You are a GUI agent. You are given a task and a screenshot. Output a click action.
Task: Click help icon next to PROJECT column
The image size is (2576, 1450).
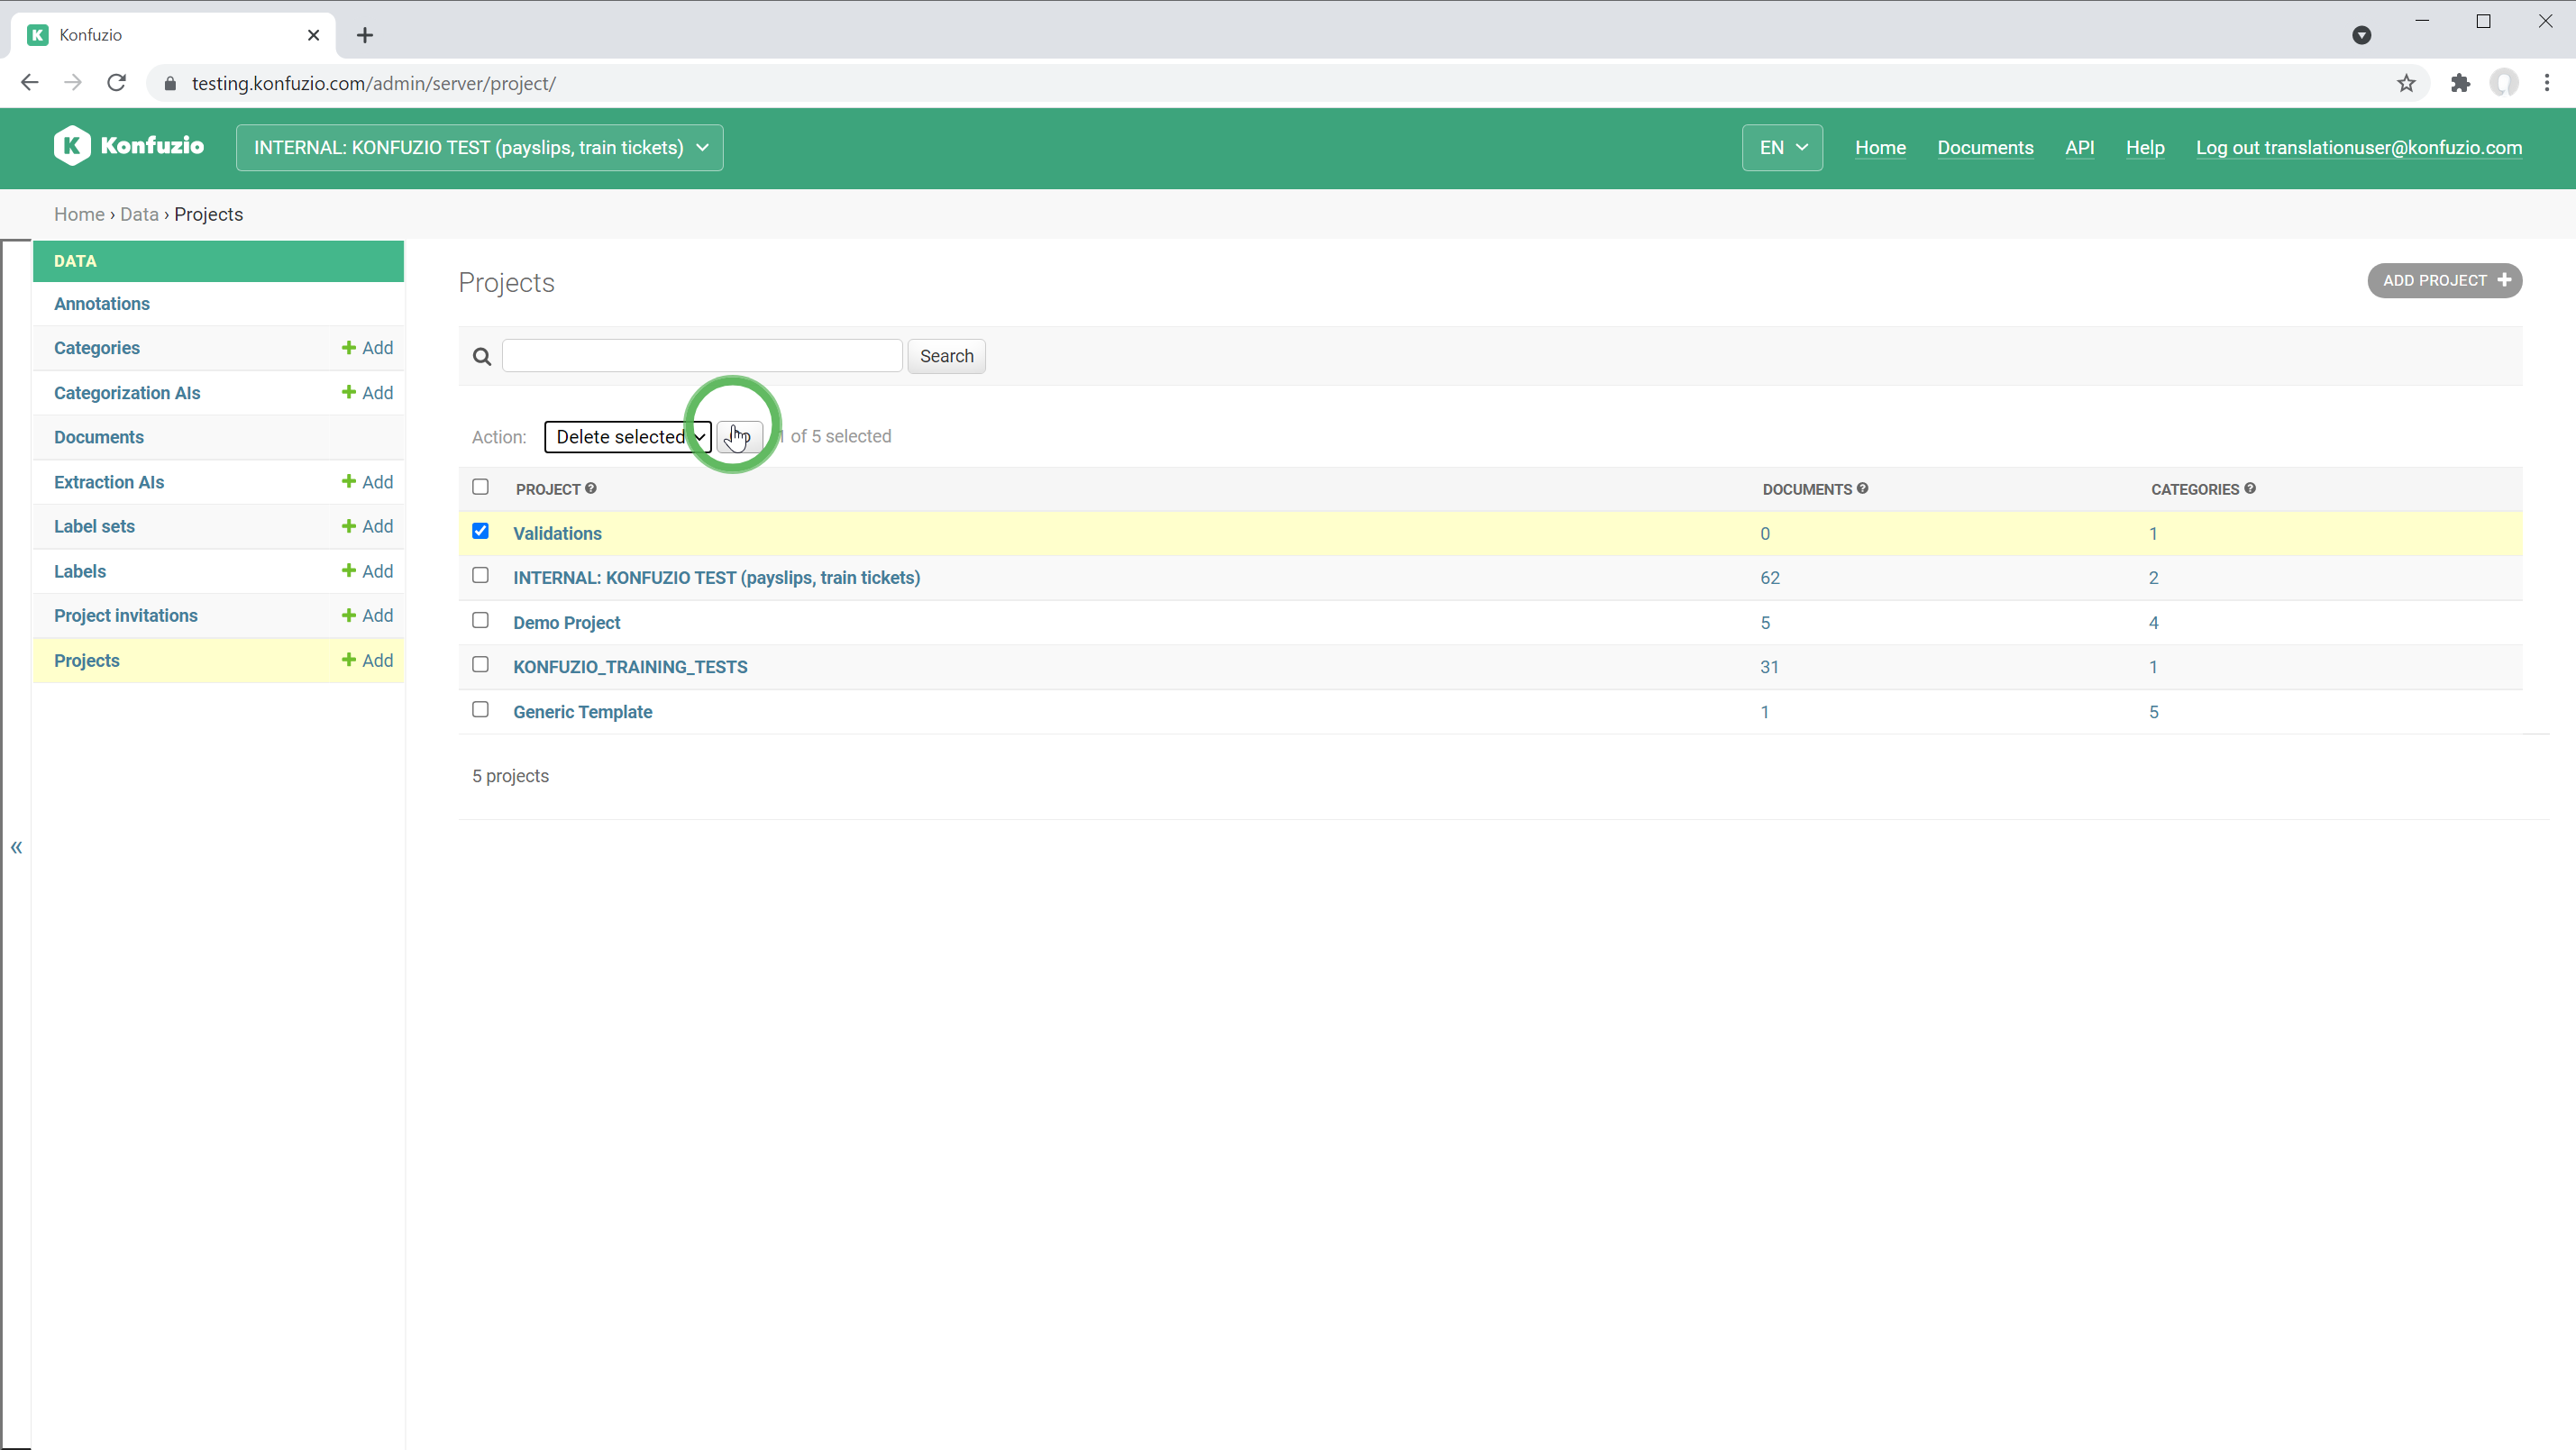(591, 488)
